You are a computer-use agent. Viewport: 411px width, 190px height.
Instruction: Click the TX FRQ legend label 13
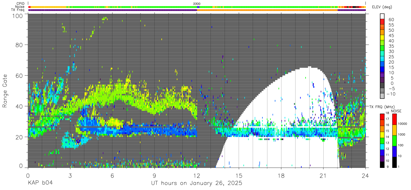(387, 143)
